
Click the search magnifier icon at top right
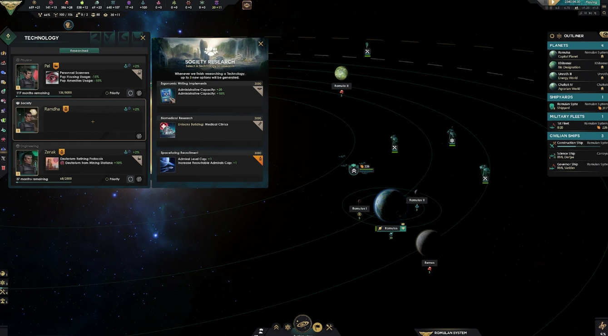604,13
